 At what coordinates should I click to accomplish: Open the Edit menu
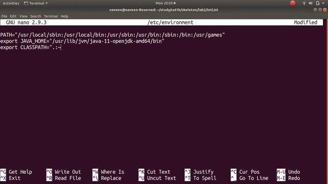13,16
